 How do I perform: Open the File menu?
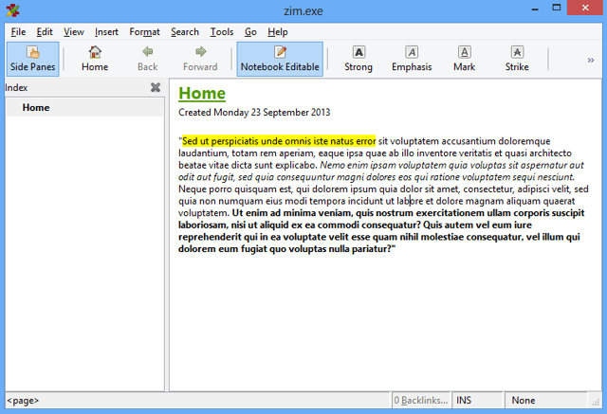click(x=18, y=32)
